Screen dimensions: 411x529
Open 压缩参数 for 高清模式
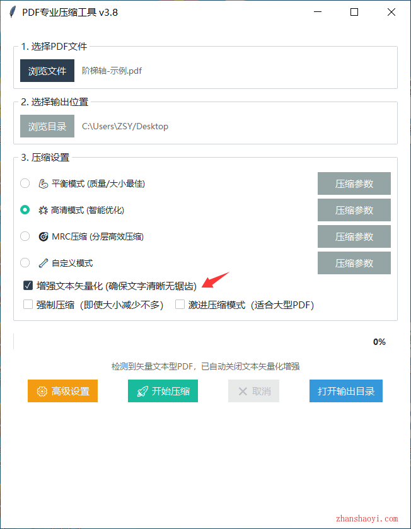(x=354, y=210)
